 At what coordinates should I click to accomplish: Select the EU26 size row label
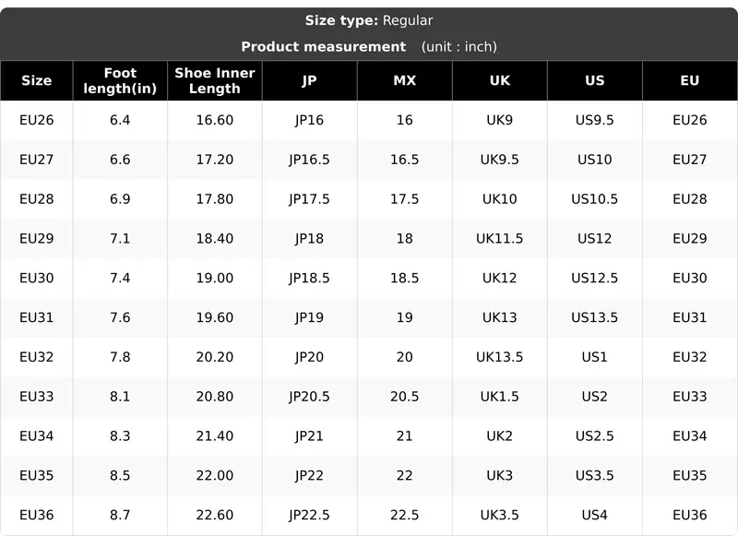click(36, 120)
